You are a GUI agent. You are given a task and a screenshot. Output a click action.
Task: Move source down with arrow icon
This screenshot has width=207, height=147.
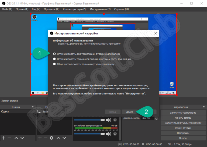click(64, 138)
